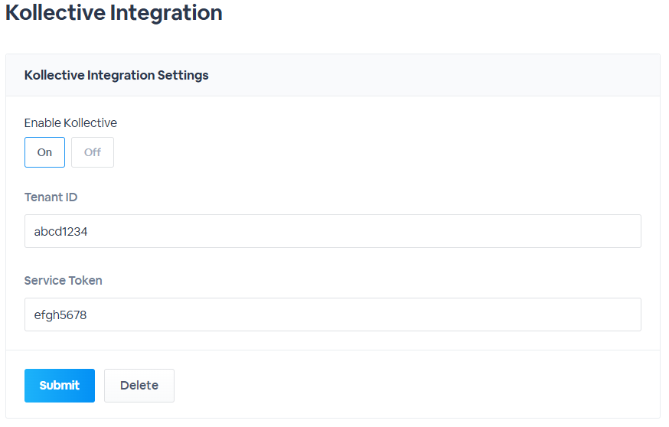669x427 pixels.
Task: Click the Enable Kollective label
Action: point(70,123)
